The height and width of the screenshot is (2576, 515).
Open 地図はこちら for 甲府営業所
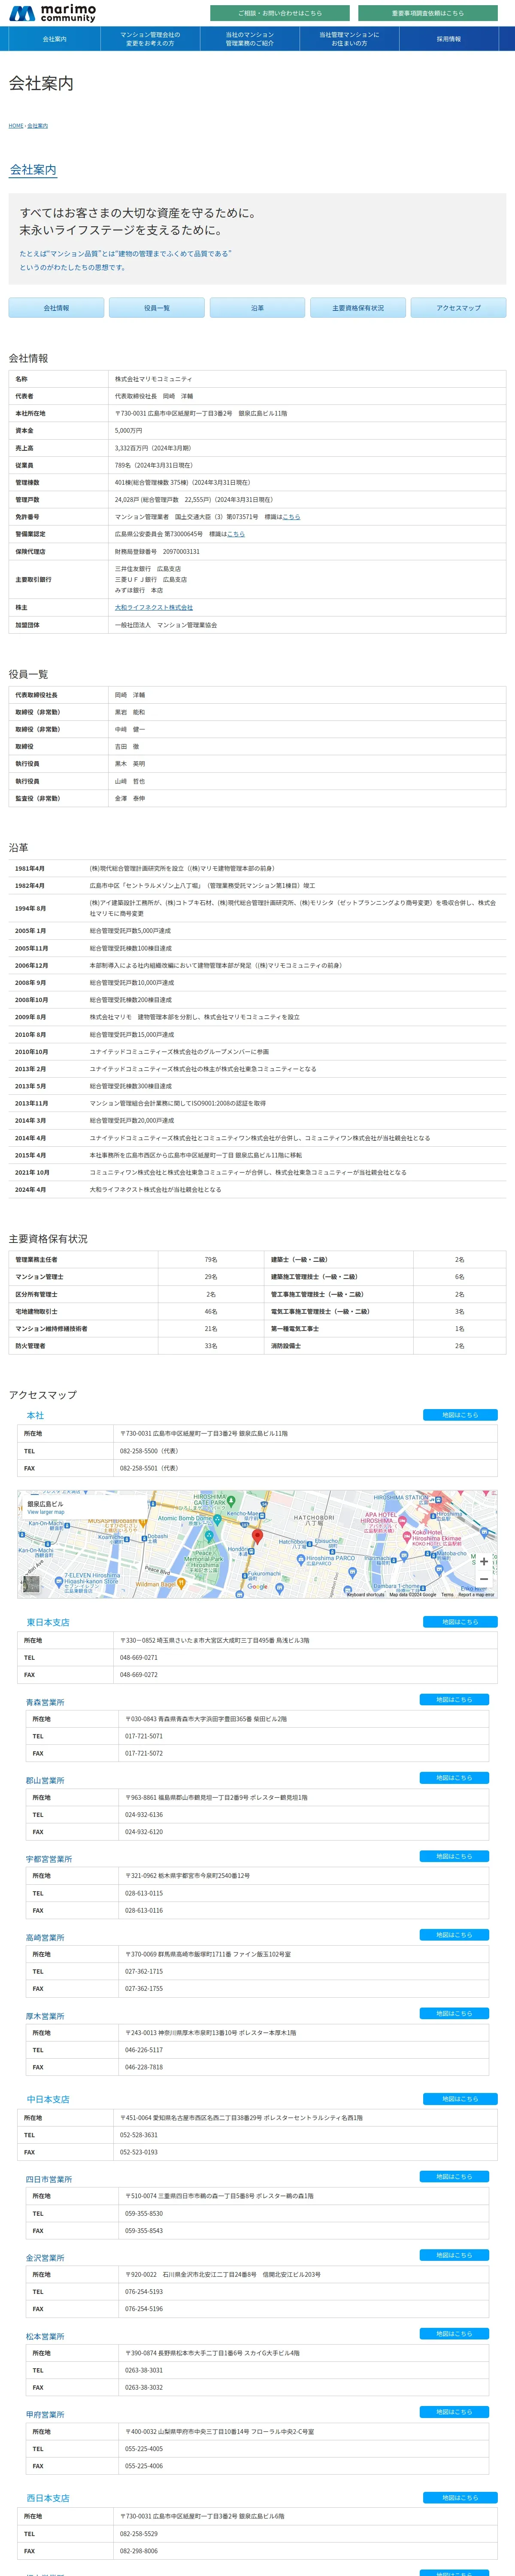(454, 2412)
